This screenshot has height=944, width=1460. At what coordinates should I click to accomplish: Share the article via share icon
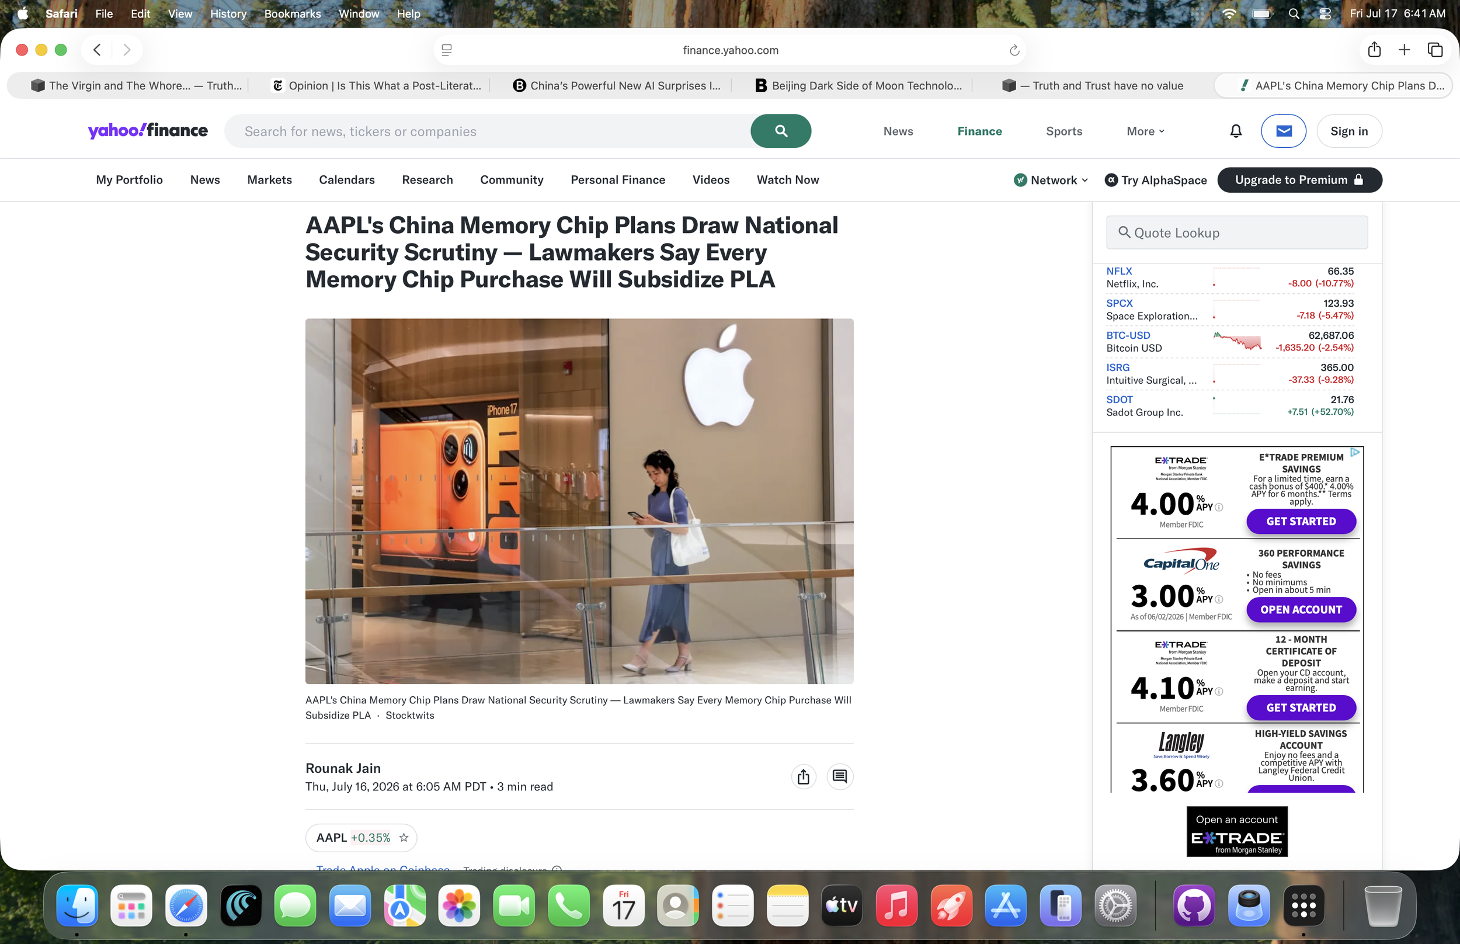coord(803,777)
